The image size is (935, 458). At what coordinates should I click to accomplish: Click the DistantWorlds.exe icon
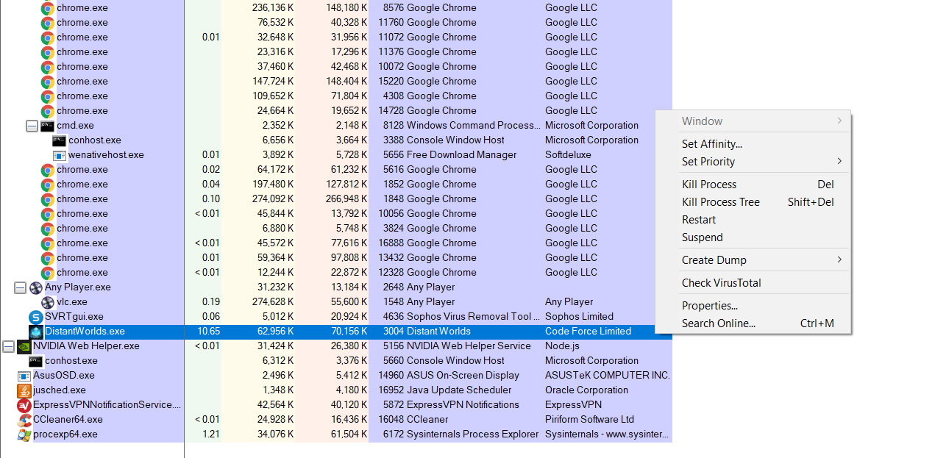35,332
